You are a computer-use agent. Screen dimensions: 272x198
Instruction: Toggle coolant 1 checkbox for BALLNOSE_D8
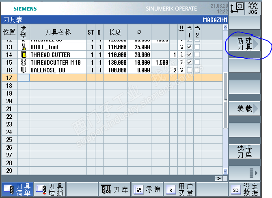190,70
